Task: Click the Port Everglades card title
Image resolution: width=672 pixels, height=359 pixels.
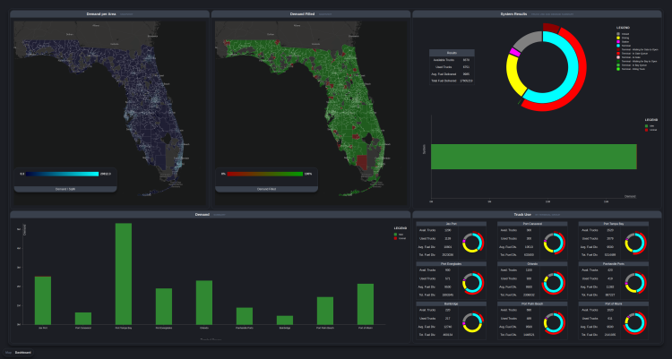Action: click(451, 264)
